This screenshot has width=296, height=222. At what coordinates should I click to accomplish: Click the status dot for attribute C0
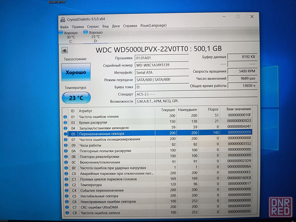pyautogui.click(x=66, y=173)
